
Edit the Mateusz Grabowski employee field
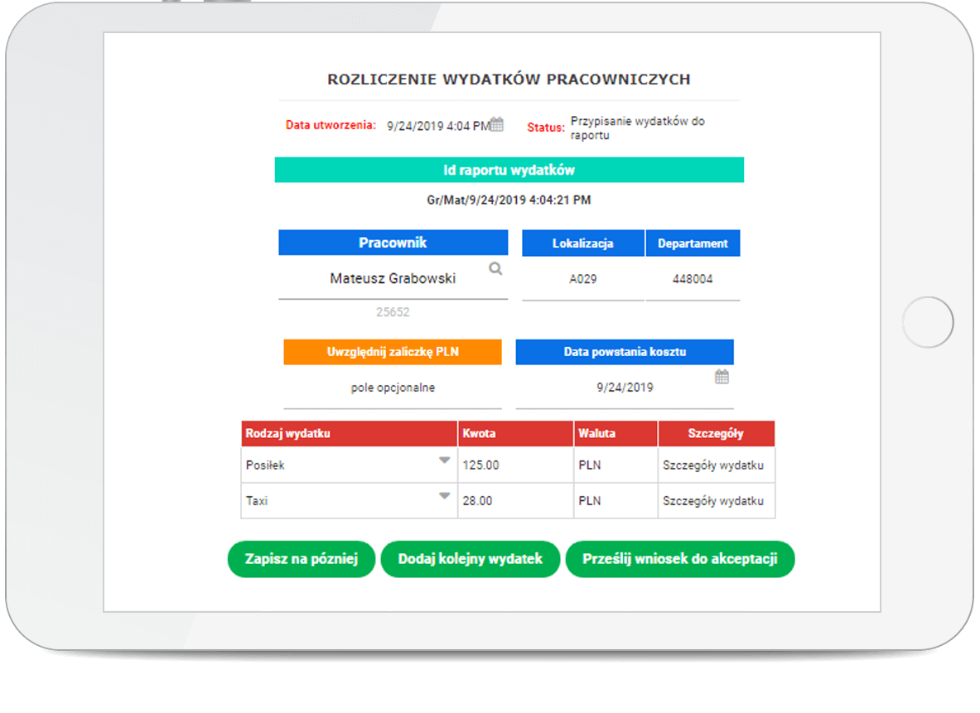click(393, 279)
